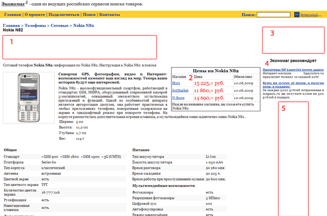This screenshot has height=216, width=327.
Task: Click the Li-Ion battery type value
Action: click(x=211, y=157)
